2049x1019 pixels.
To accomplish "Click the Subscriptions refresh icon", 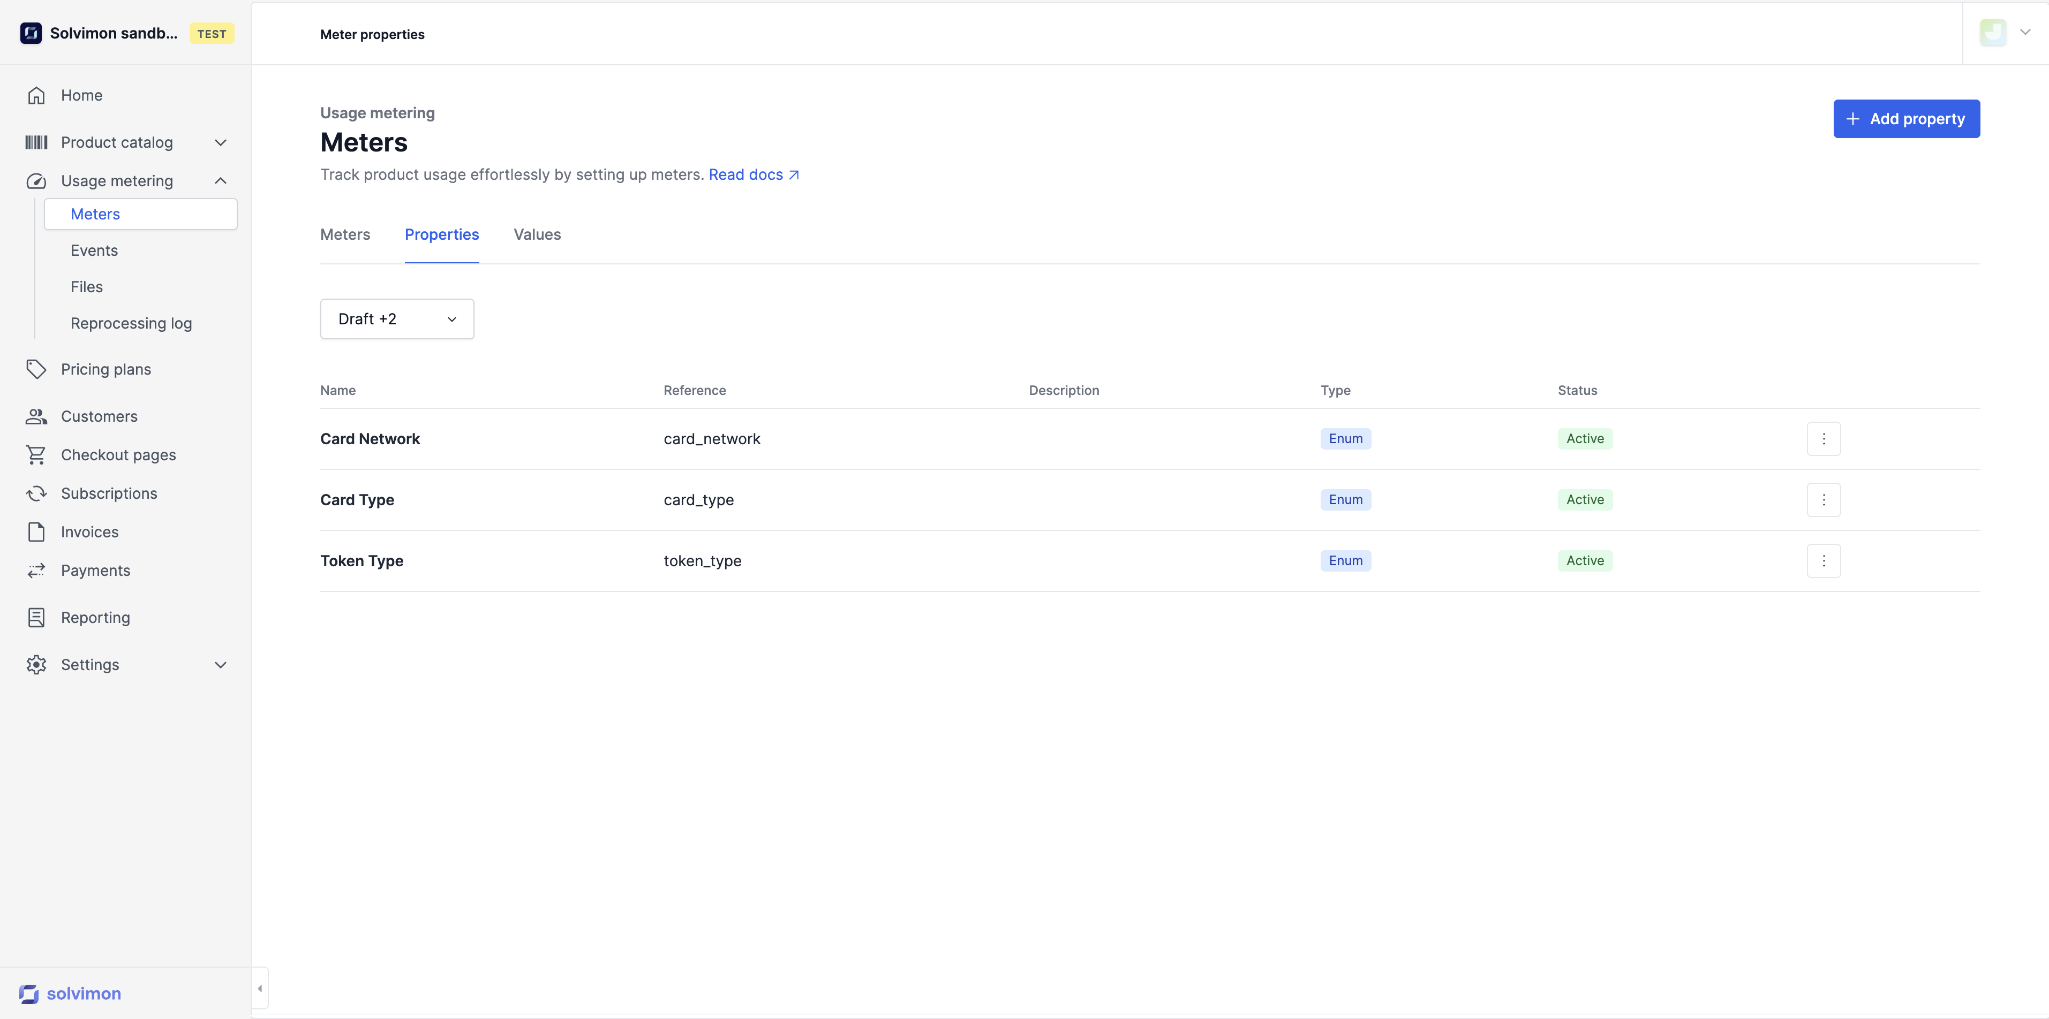I will [x=36, y=493].
